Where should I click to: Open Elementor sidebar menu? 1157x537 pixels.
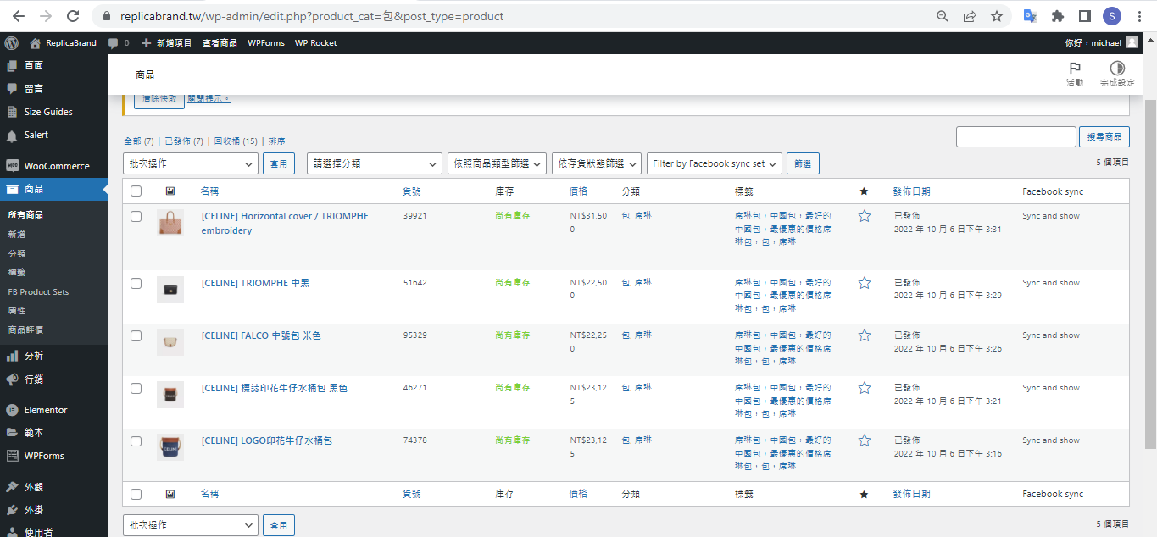54,410
